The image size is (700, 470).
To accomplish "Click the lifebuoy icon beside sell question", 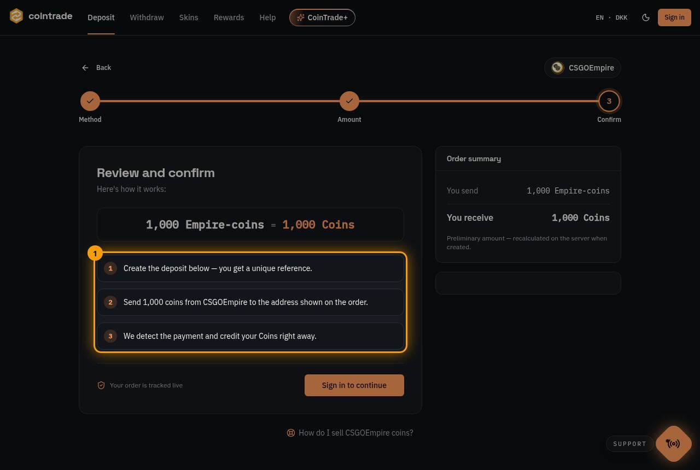I will click(x=291, y=433).
